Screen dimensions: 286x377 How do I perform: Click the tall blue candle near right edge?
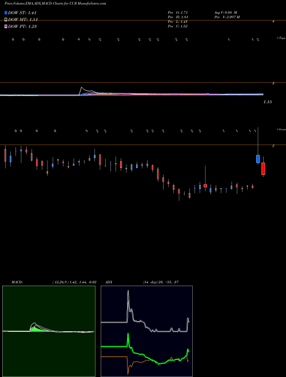(x=258, y=159)
